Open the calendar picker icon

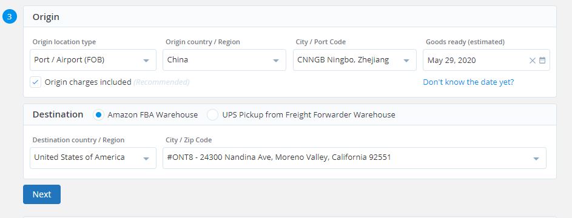(542, 61)
